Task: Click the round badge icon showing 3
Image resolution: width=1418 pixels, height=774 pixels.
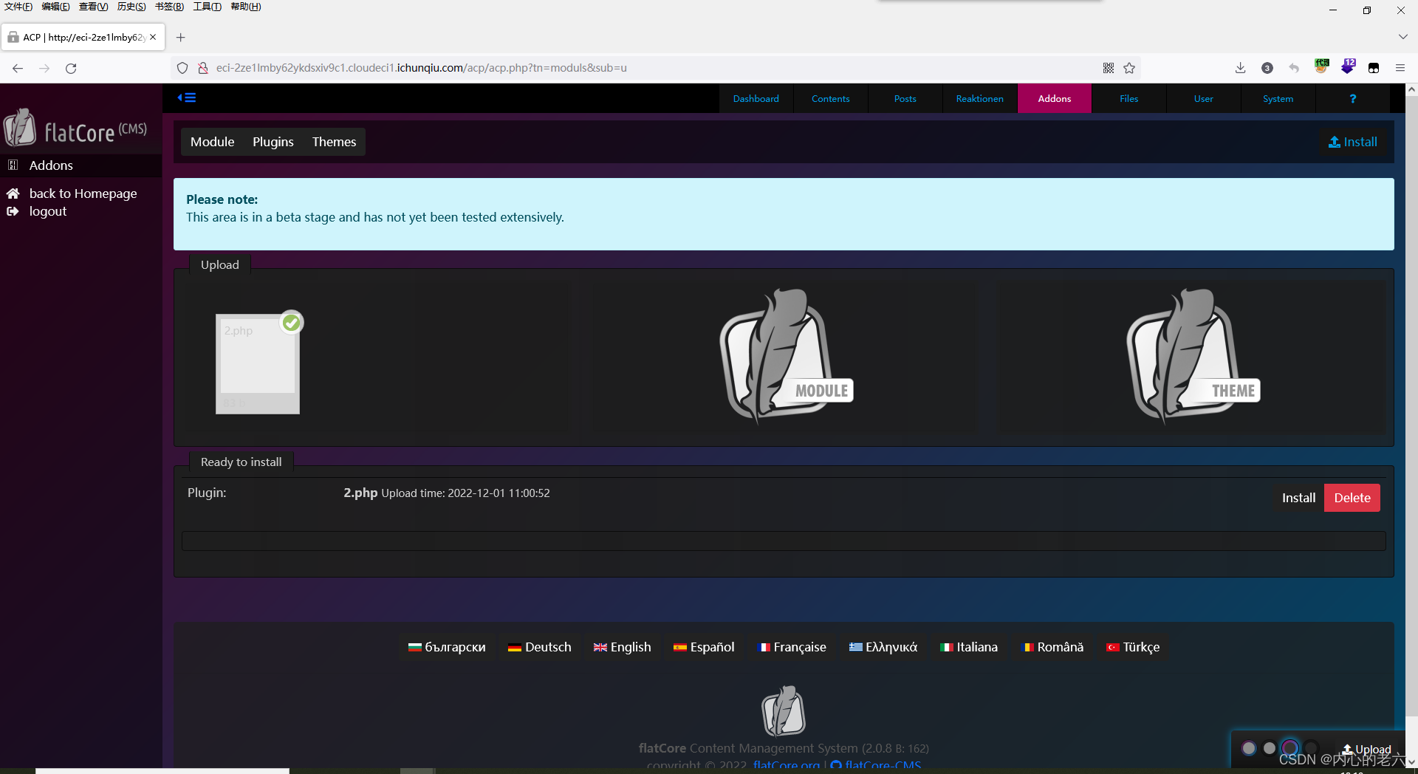Action: point(1267,68)
